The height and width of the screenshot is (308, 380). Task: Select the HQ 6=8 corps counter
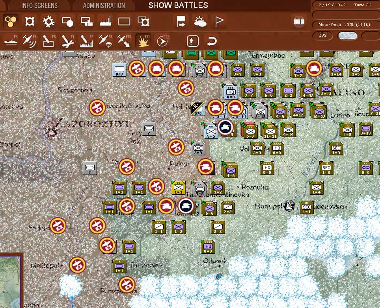pyautogui.click(x=231, y=92)
